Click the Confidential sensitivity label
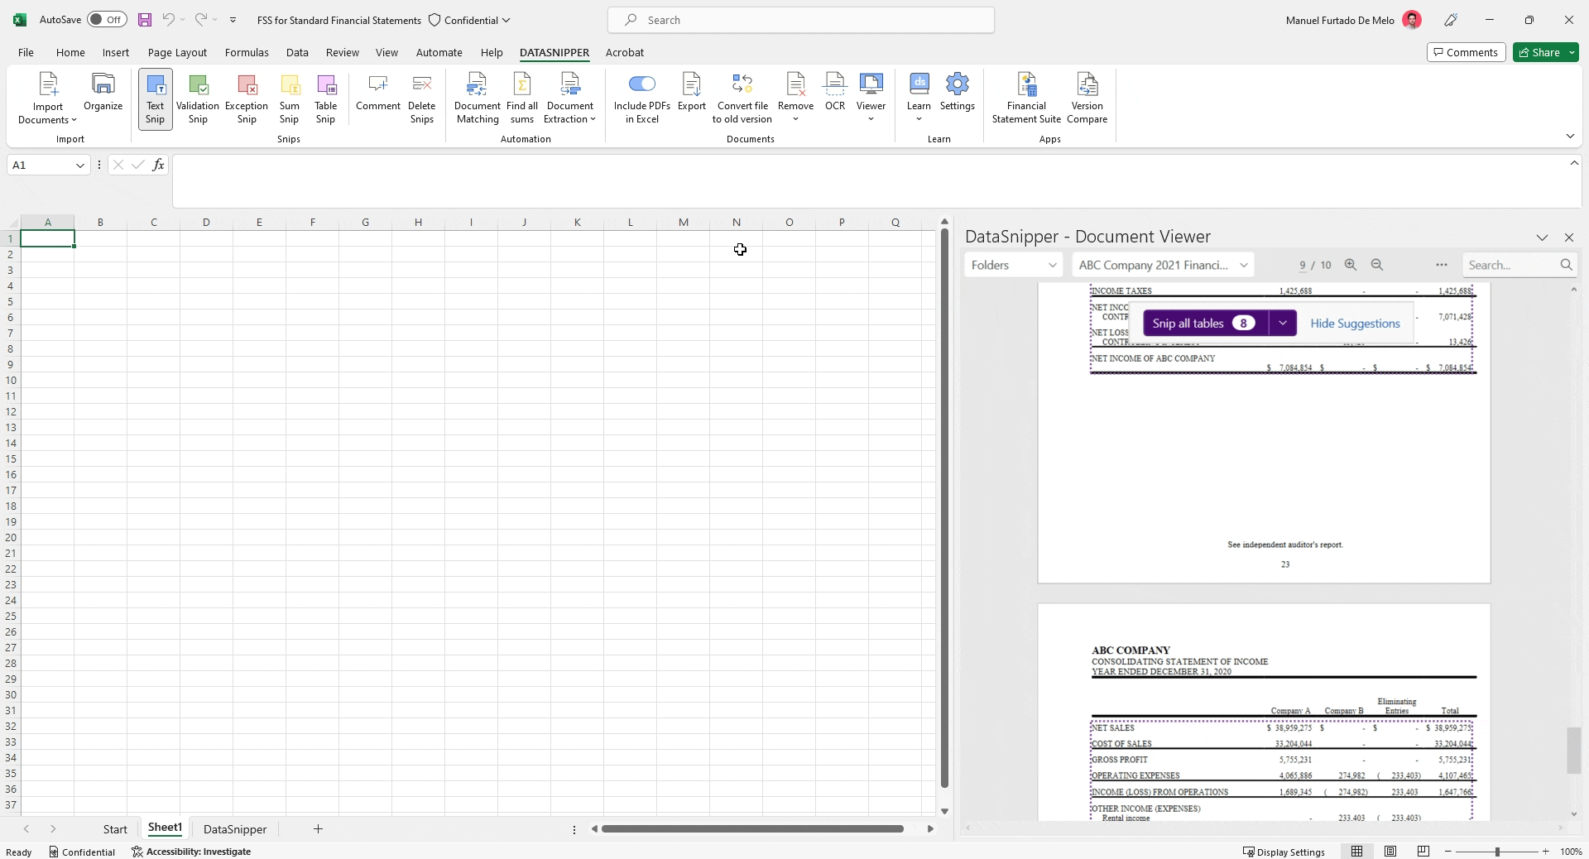Screen dimensions: 1589x859 (468, 20)
